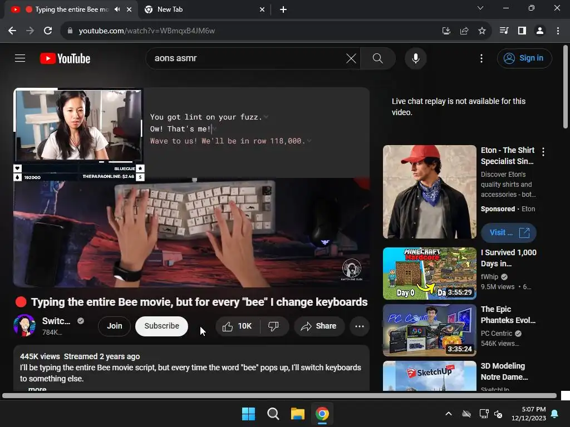
Task: Reload the current page
Action: point(48,31)
